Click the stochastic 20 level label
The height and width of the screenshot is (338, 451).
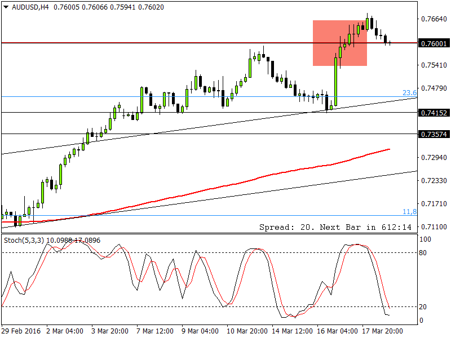tap(422, 307)
